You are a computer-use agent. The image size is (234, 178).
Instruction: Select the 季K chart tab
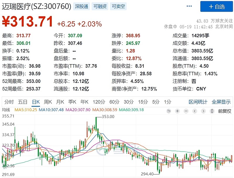click(x=72, y=102)
